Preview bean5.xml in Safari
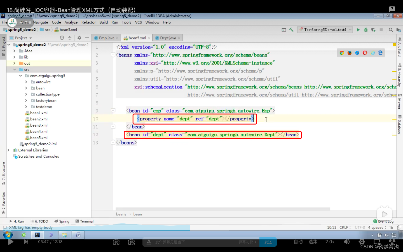 (x=357, y=53)
